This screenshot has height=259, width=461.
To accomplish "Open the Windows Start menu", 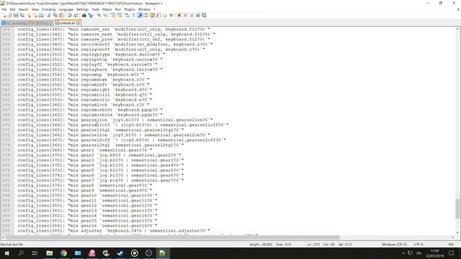I will (x=6, y=253).
